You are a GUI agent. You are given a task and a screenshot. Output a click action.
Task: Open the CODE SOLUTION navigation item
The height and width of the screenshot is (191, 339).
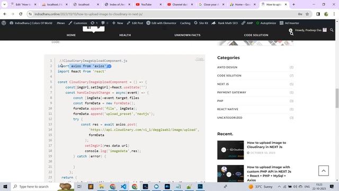point(256,35)
